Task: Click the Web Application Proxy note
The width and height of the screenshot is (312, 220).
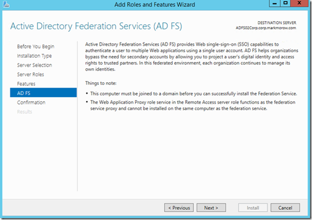Action: pos(193,105)
